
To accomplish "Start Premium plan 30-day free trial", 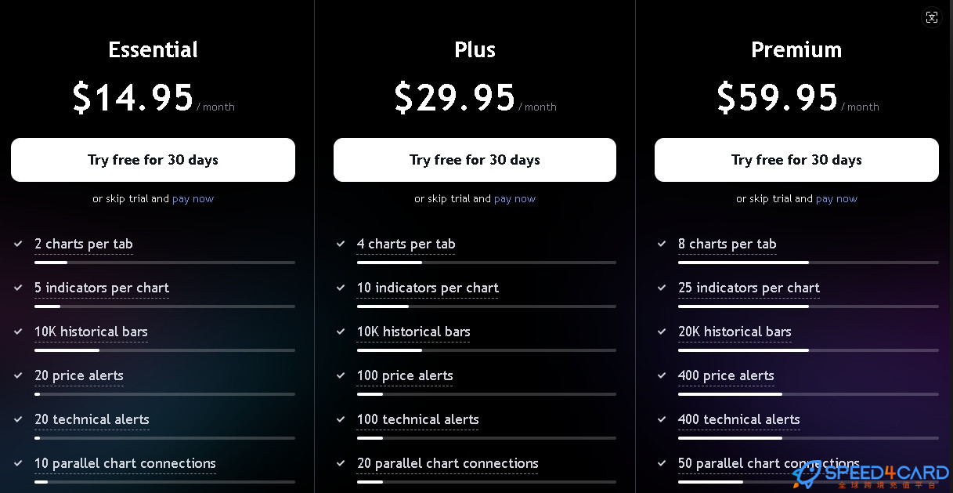I will point(796,160).
